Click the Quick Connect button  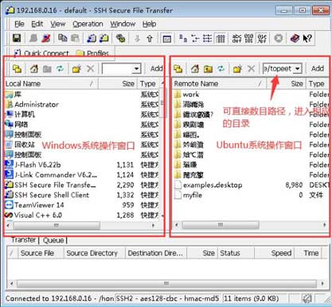point(41,53)
